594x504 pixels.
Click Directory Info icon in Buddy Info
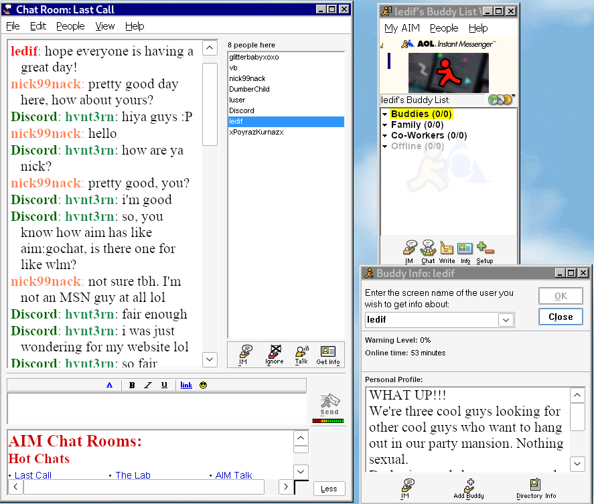coord(536,489)
